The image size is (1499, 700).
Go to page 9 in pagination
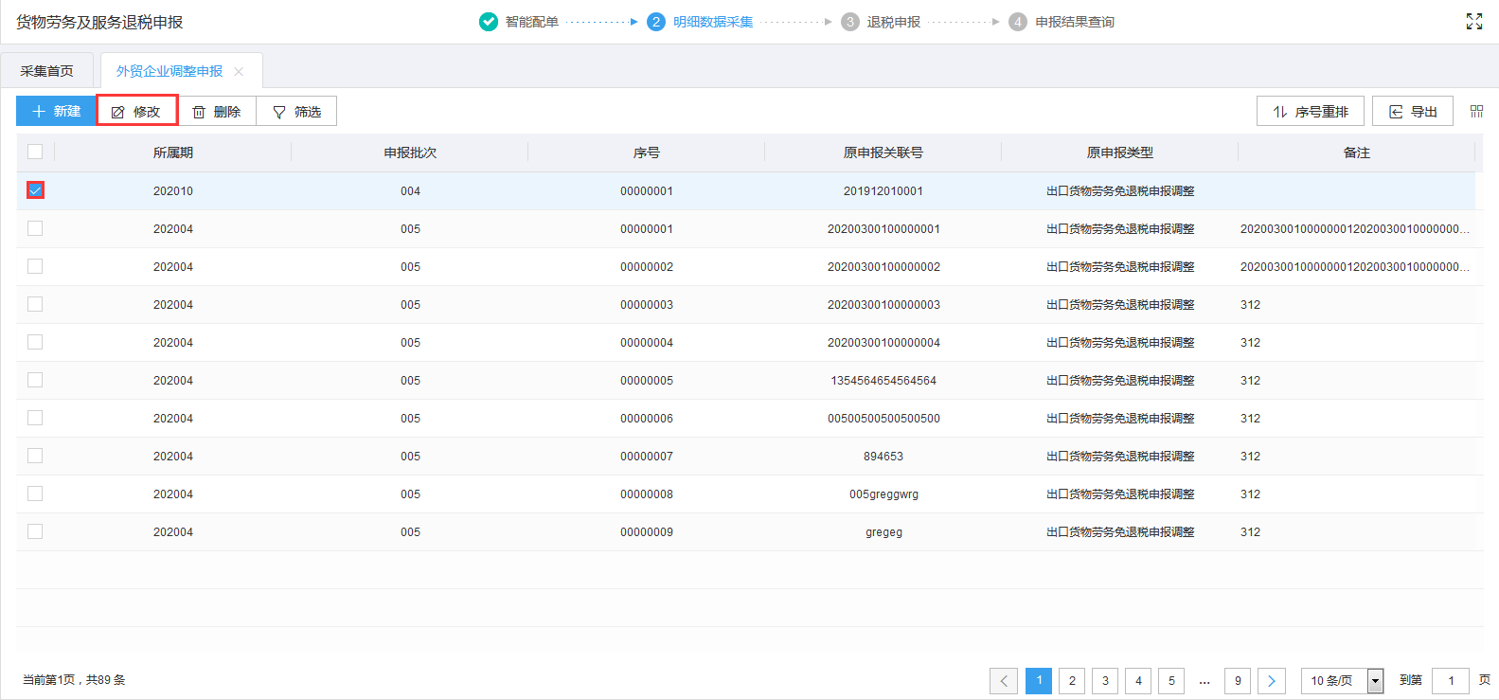(1238, 680)
